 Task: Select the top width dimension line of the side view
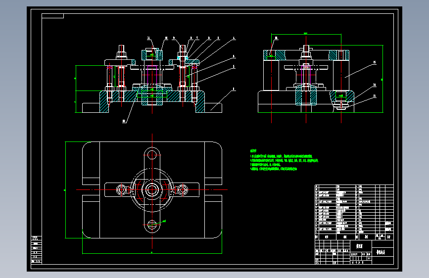click(x=306, y=34)
